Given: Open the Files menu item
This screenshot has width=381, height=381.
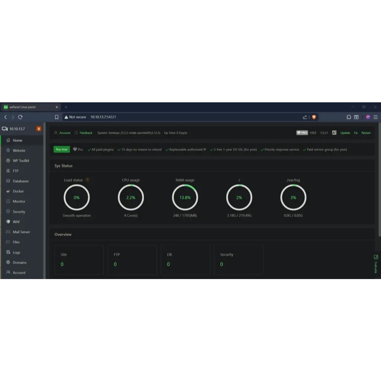Looking at the screenshot, I should click(16, 242).
